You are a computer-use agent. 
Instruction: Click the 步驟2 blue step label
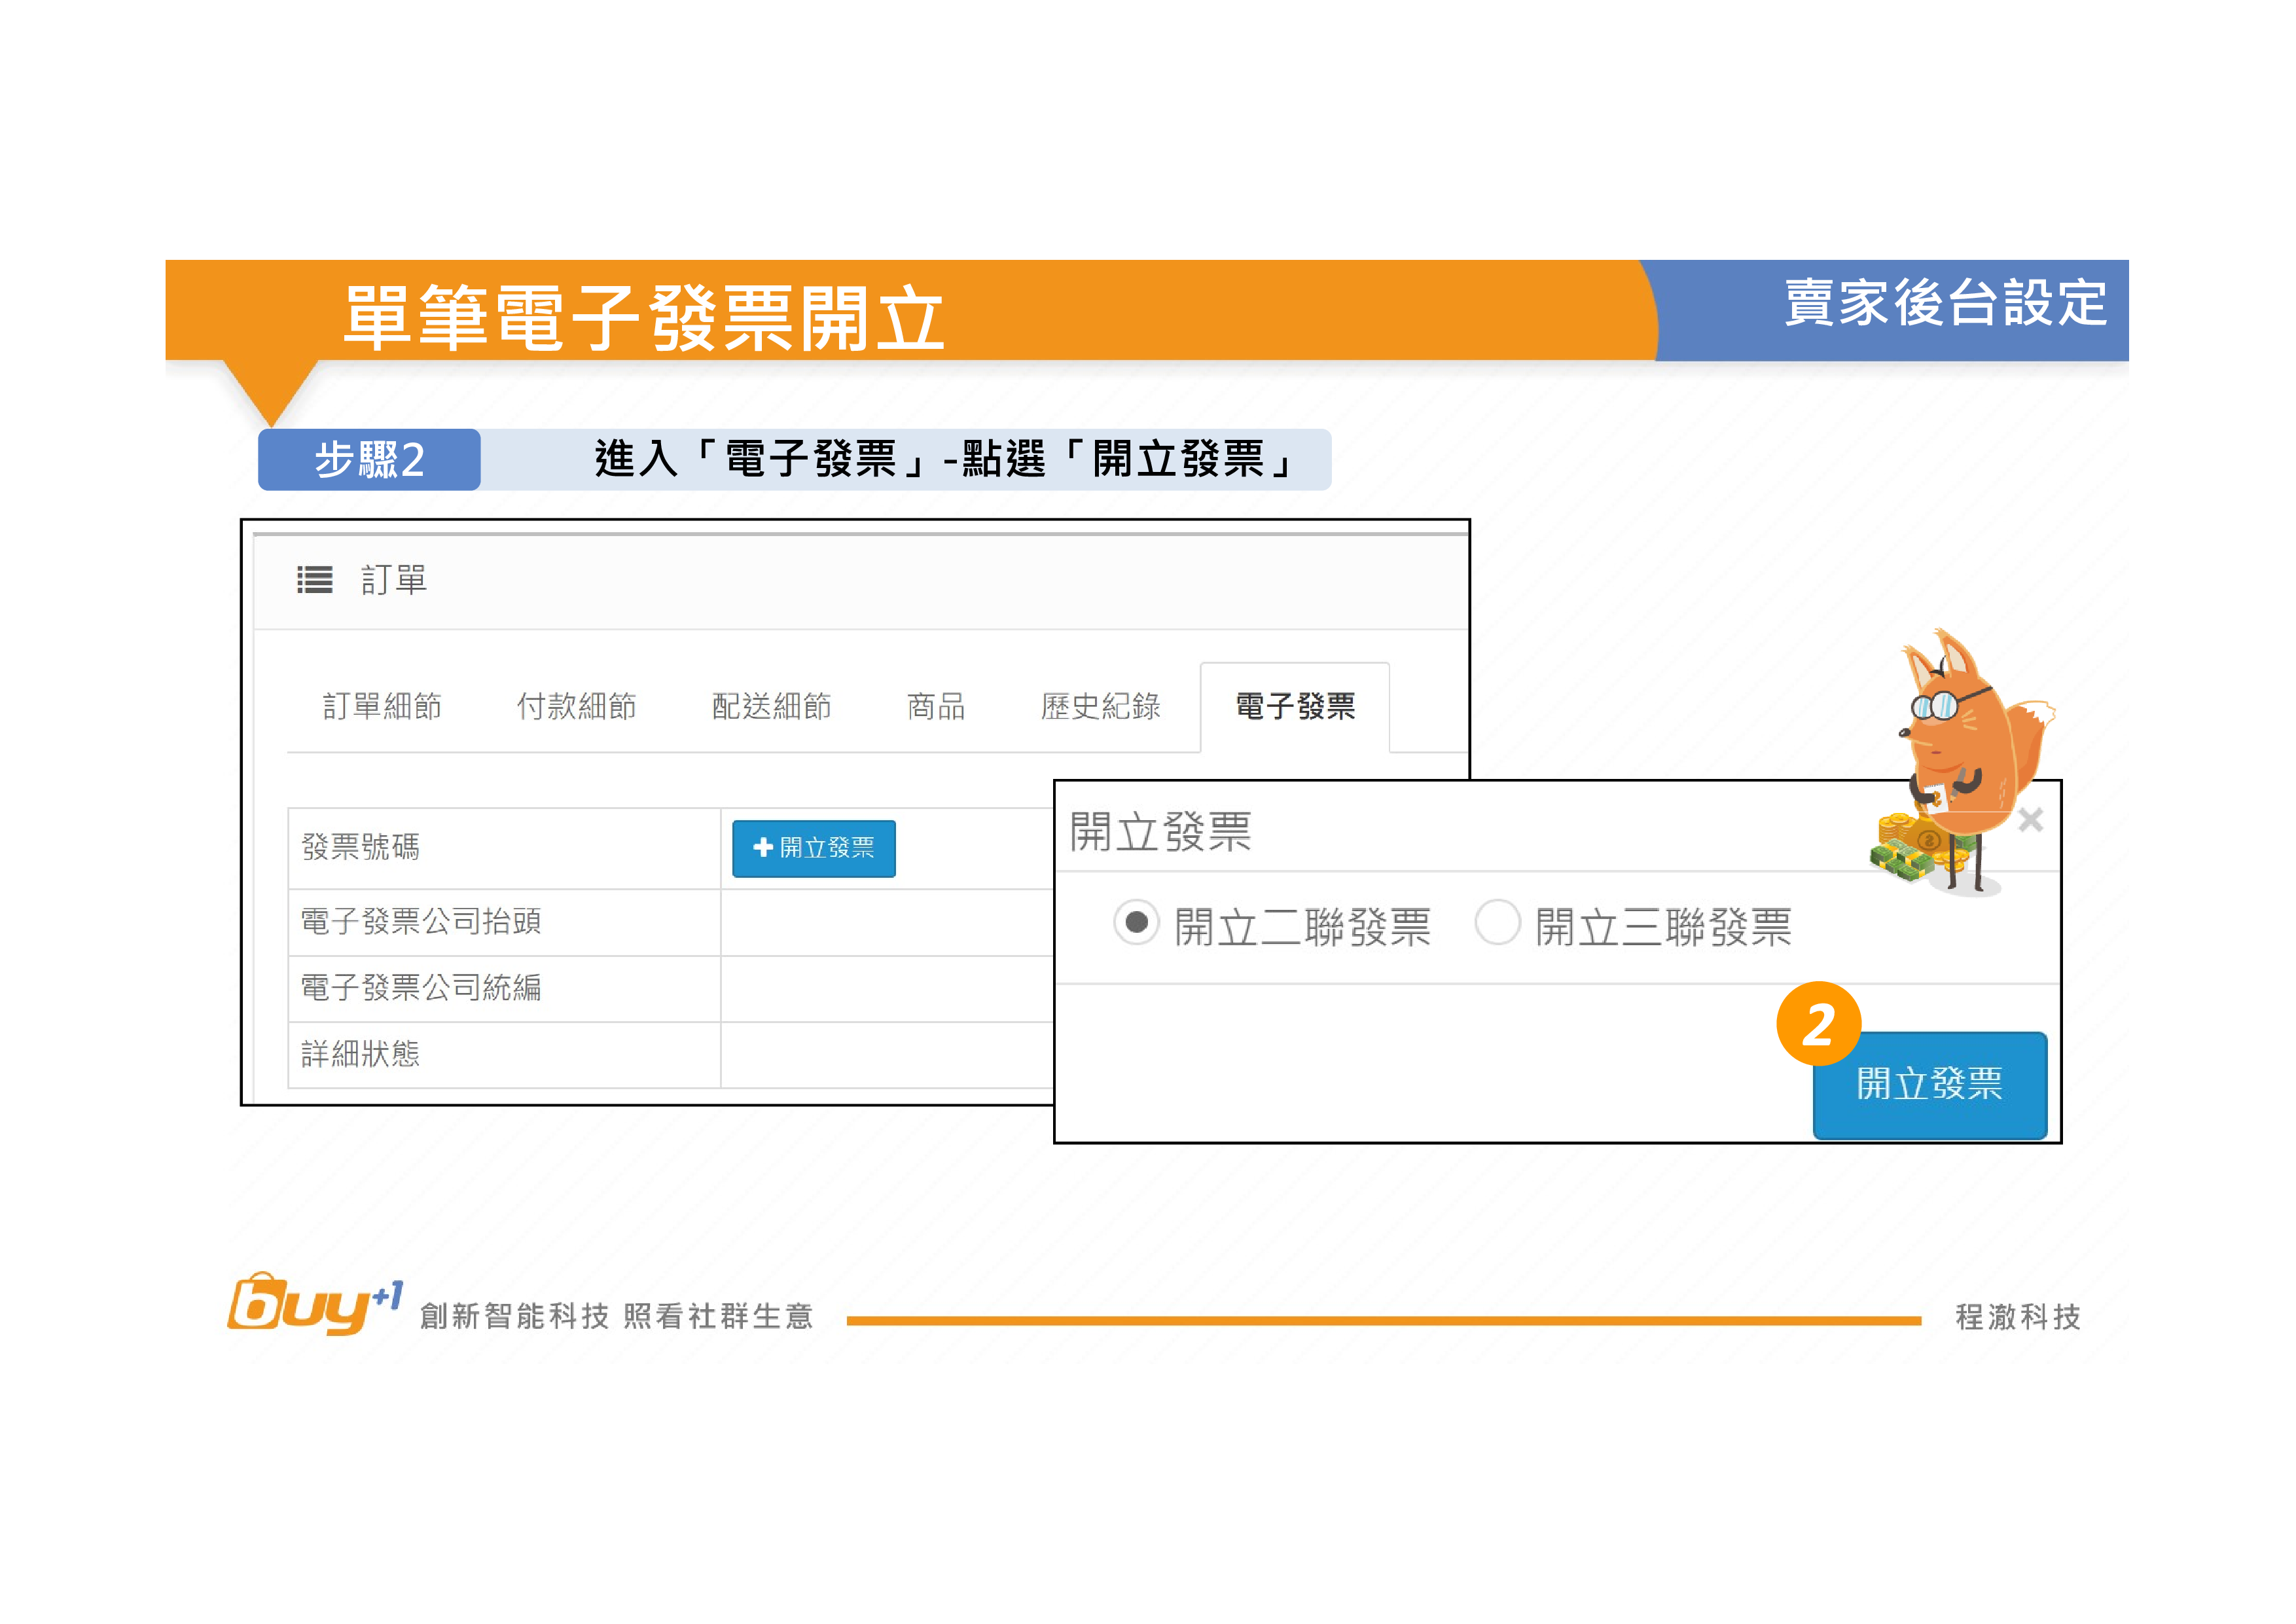click(369, 460)
